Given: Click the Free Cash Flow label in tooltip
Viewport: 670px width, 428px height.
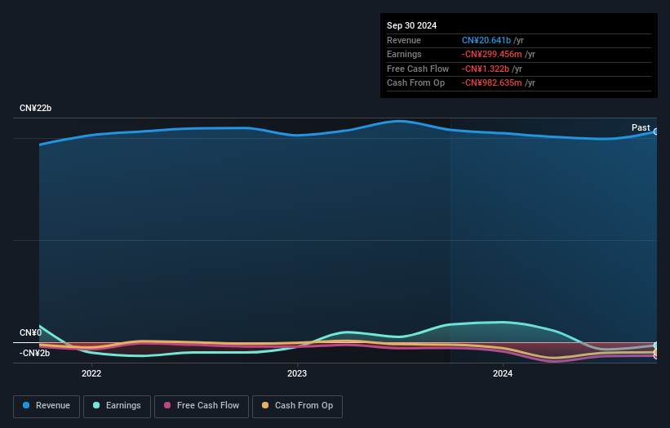Looking at the screenshot, I should tap(418, 69).
